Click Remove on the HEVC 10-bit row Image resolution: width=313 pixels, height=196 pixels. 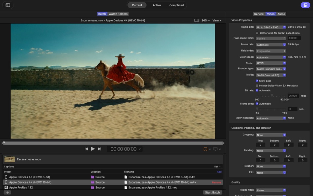pyautogui.click(x=216, y=182)
